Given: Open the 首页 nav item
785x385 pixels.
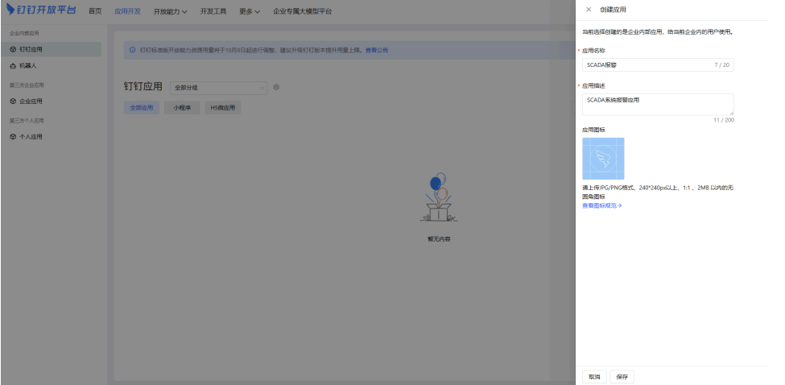Looking at the screenshot, I should [x=95, y=11].
